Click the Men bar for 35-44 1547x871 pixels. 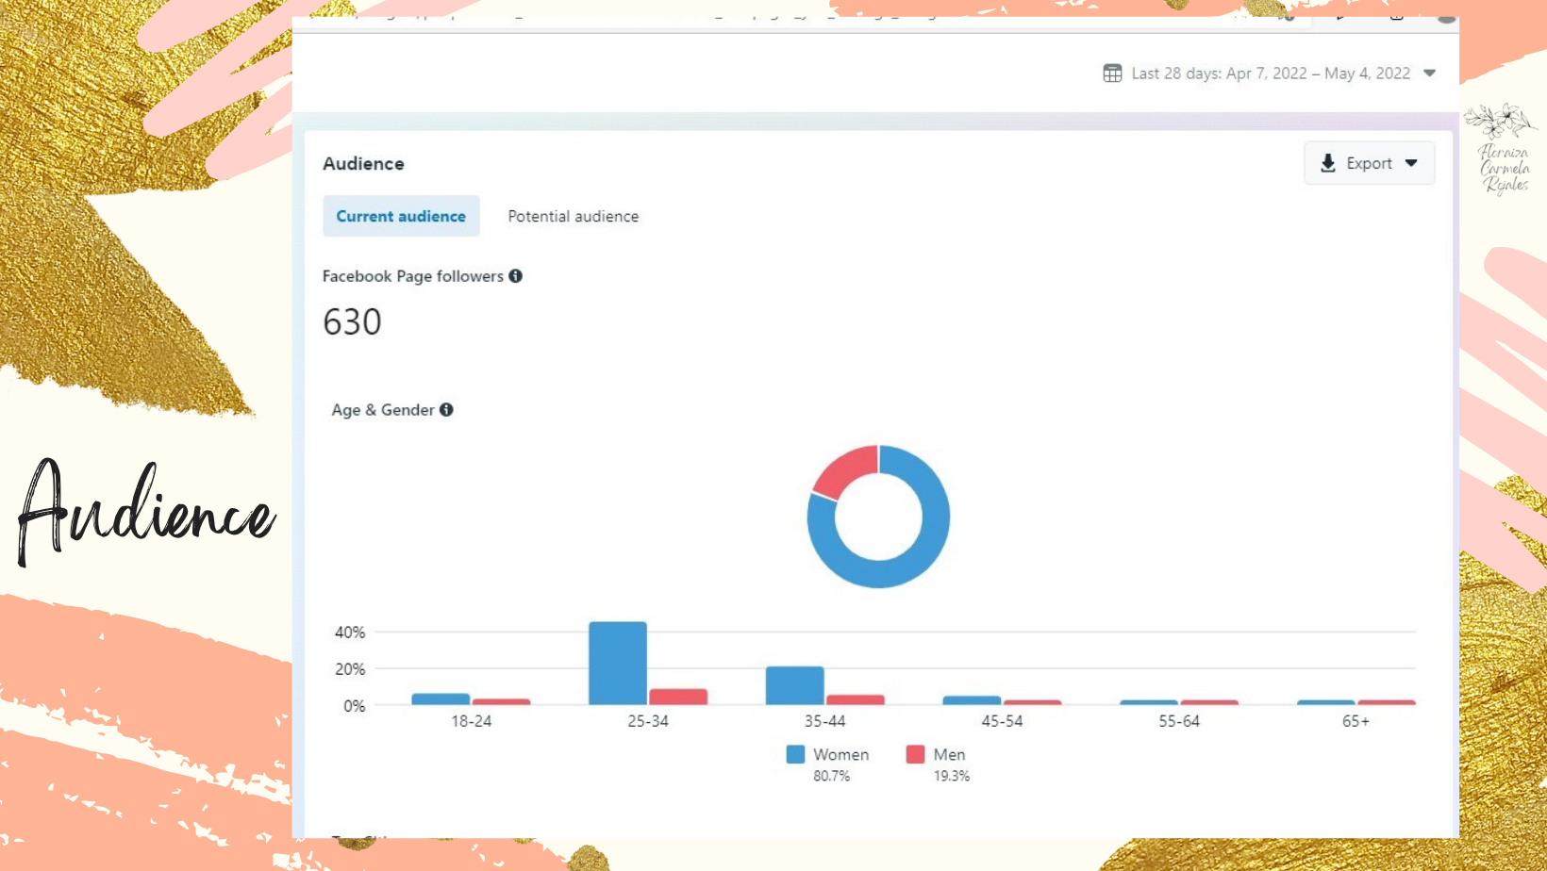pos(856,699)
